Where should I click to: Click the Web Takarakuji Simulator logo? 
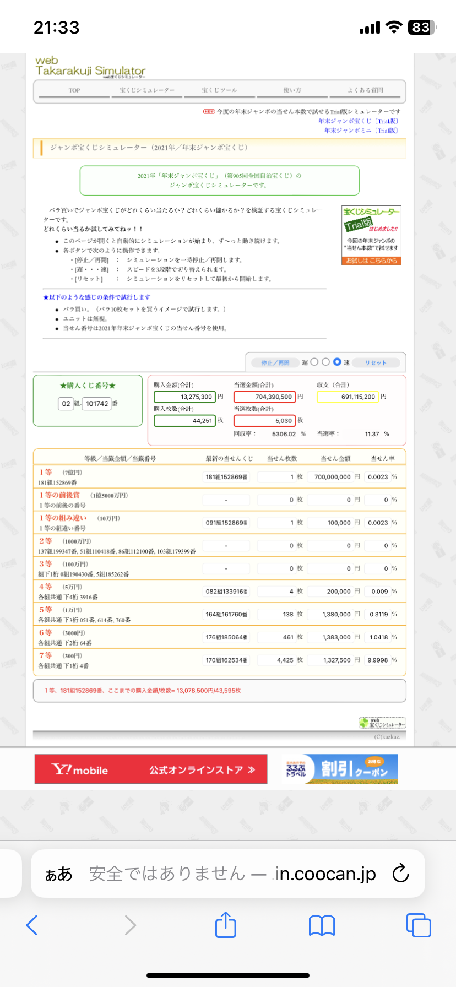click(90, 67)
